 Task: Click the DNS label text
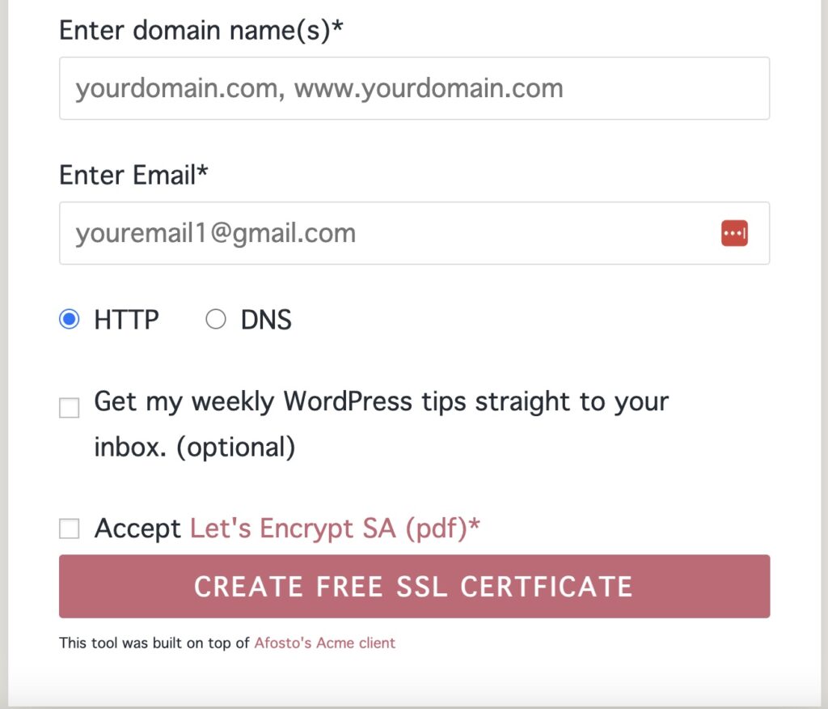point(266,320)
